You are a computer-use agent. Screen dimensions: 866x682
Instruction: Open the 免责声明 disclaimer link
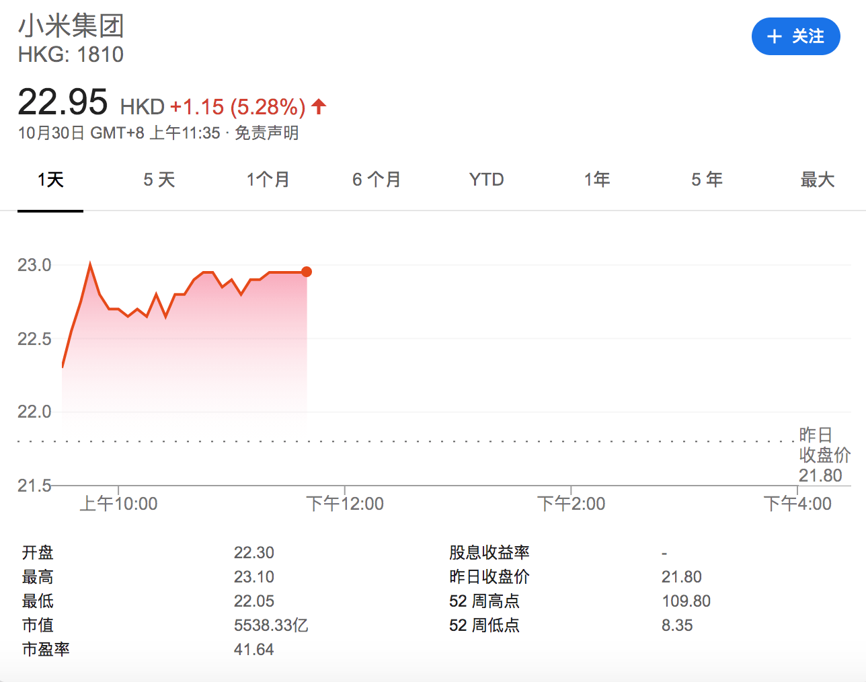point(266,132)
